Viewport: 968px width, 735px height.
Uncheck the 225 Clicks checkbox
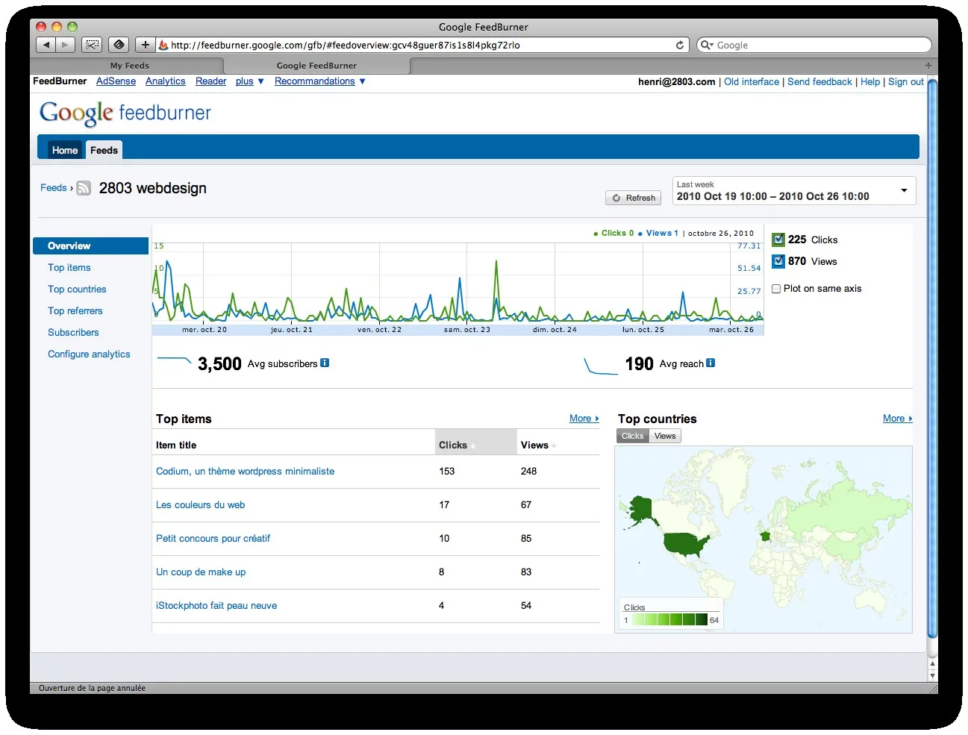coord(778,240)
